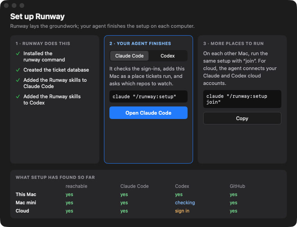Click the "On each other Mac" description paragraph
The image size is (297, 227).
pyautogui.click(x=240, y=68)
